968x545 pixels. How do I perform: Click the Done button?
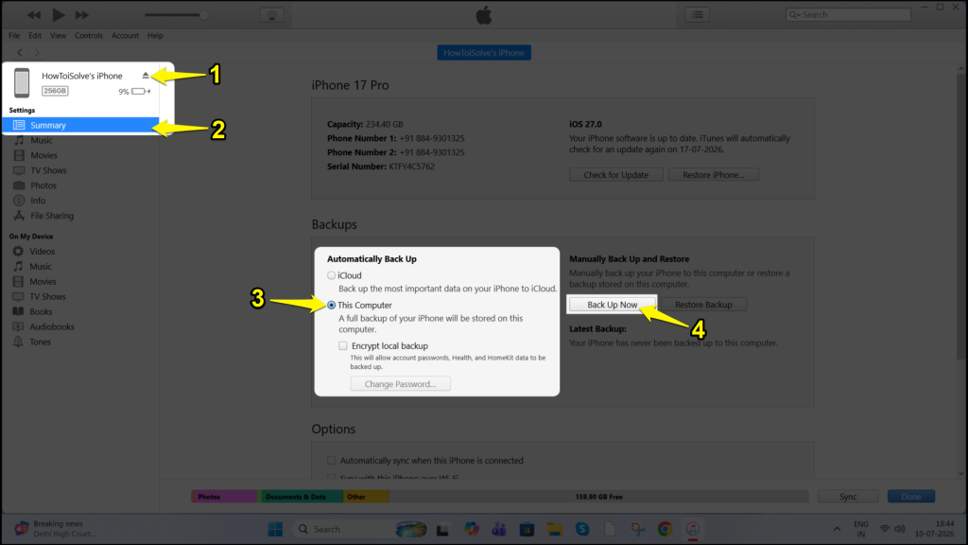coord(911,497)
